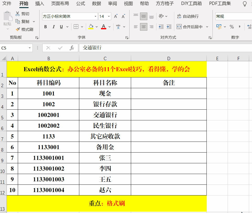The width and height of the screenshot is (252, 213).
Task: Click the text orientation icon
Action: [161, 16]
